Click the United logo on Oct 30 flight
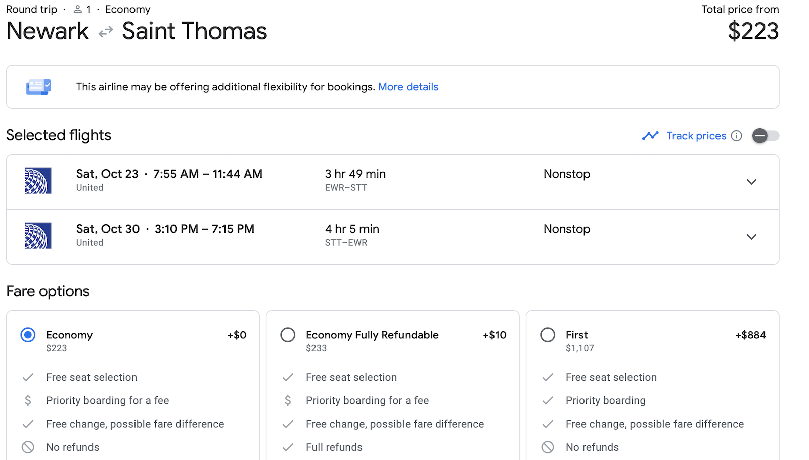 [x=38, y=236]
